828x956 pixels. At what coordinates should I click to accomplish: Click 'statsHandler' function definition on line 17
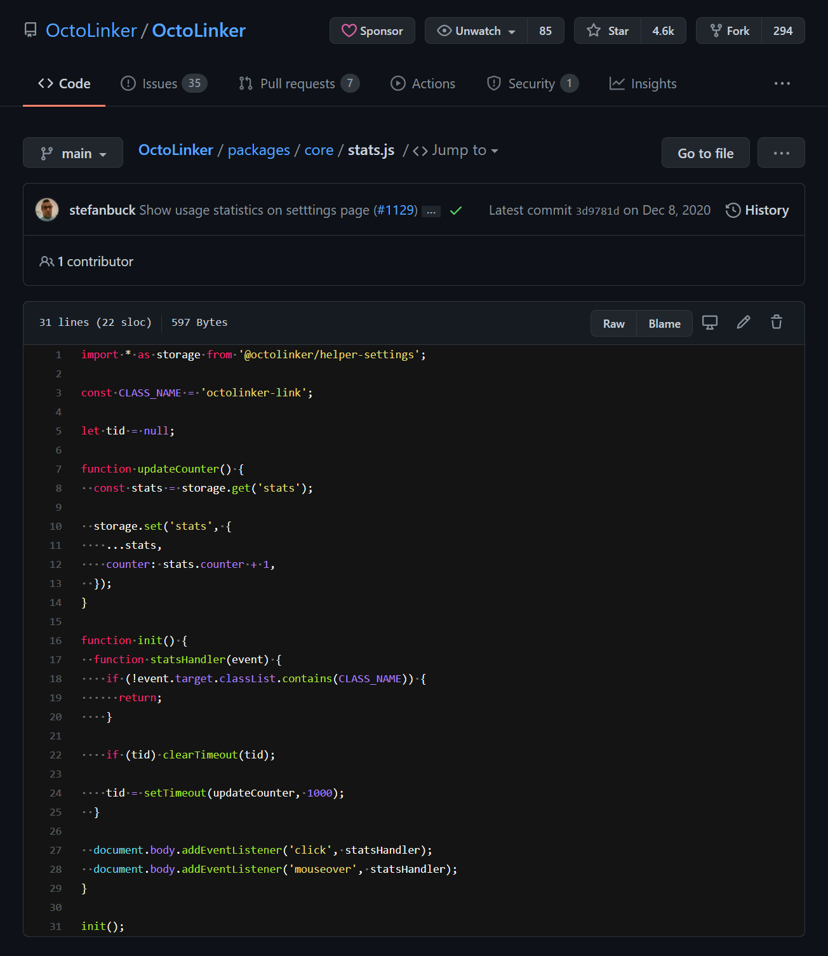188,659
